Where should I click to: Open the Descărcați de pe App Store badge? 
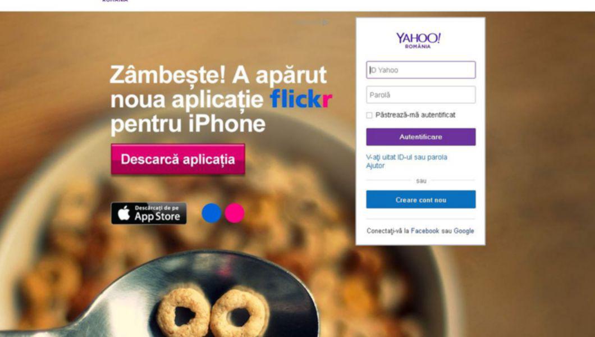[149, 213]
